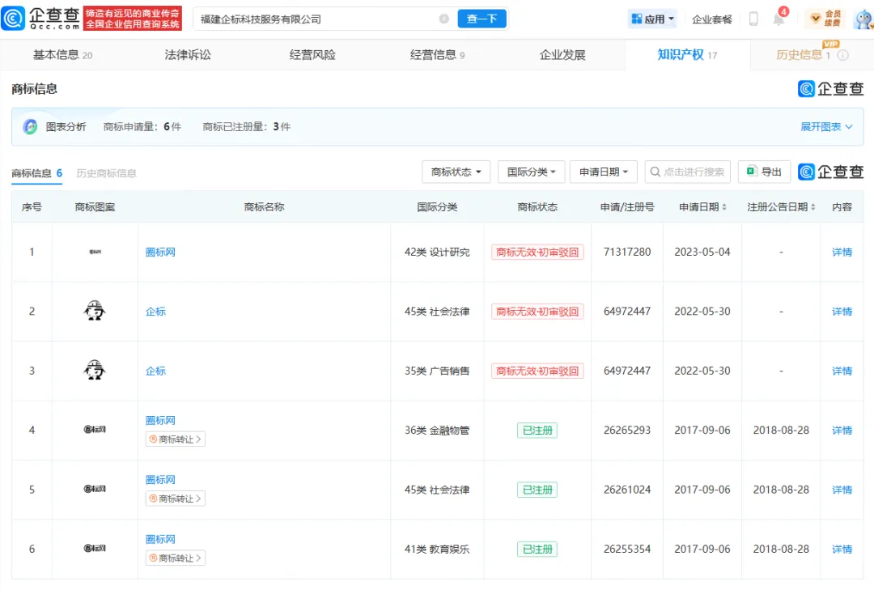Click the 导出 export button
The width and height of the screenshot is (874, 590).
[764, 172]
